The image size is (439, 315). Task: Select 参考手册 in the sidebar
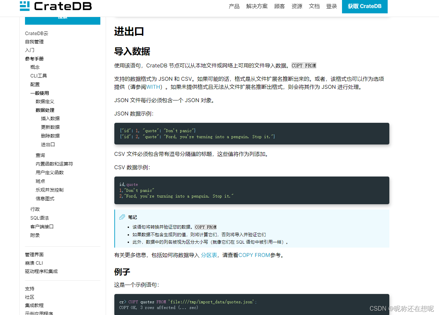[34, 59]
